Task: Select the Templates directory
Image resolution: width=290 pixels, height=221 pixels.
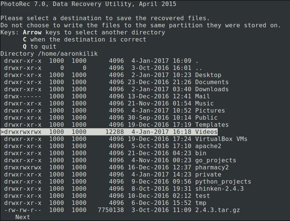Action: pyautogui.click(x=212, y=125)
